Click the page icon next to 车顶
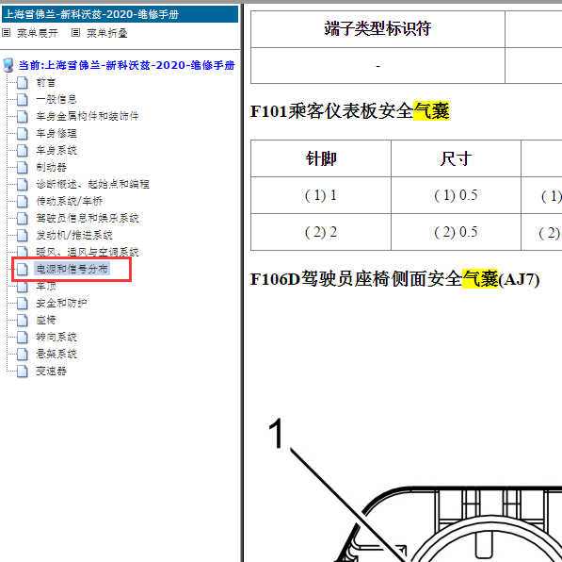This screenshot has height=562, width=562. tap(23, 286)
